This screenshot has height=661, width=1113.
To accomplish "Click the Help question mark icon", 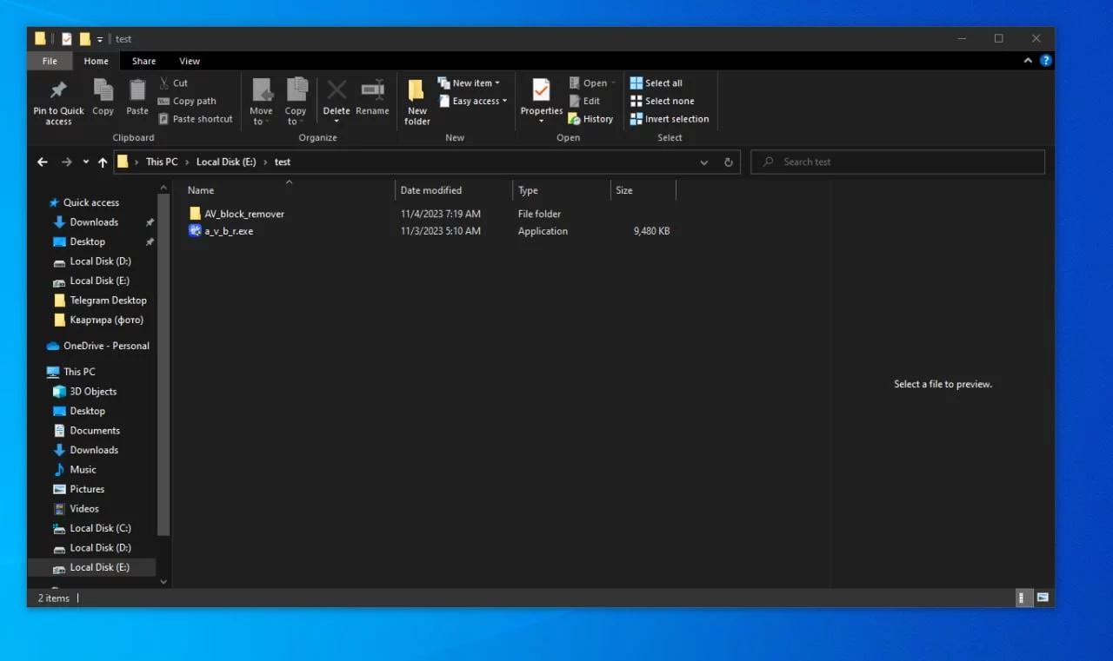I will (x=1046, y=61).
